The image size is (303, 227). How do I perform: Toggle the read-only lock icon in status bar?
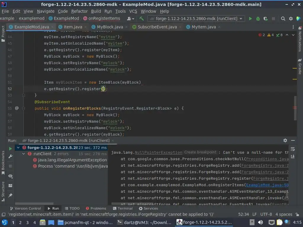coord(297,214)
